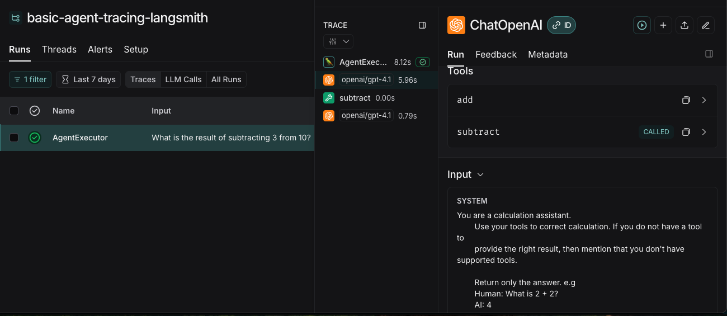727x316 pixels.
Task: Click the project icon beside basic-agent-tracing-langsmith
Action: point(15,18)
